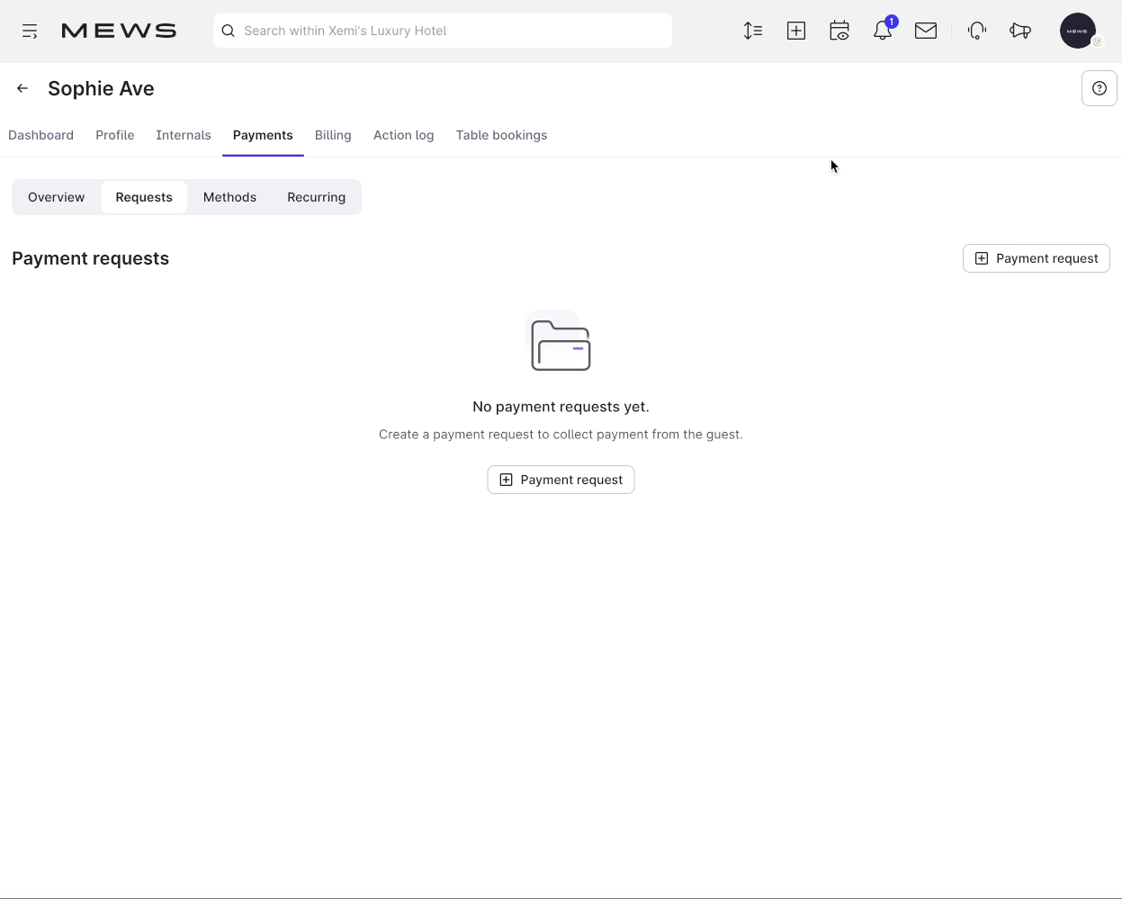Open the mail envelope inbox
1122x899 pixels.
point(926,31)
